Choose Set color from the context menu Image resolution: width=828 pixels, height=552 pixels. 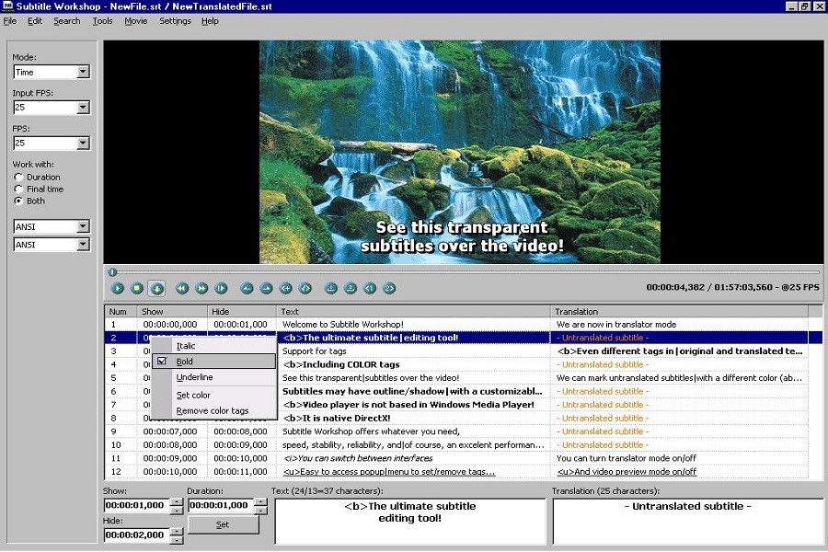pyautogui.click(x=193, y=395)
